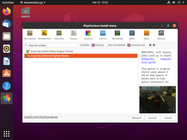
Task: Select the Internet category icon
Action: pyautogui.click(x=103, y=33)
